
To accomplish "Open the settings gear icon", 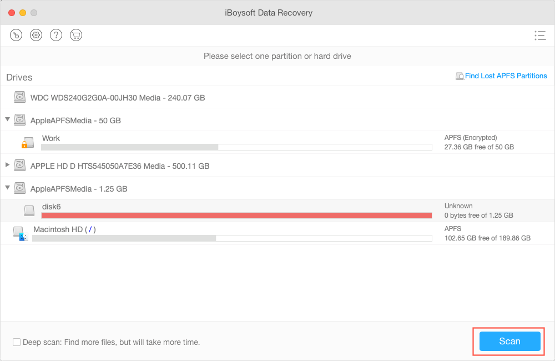I will point(36,34).
